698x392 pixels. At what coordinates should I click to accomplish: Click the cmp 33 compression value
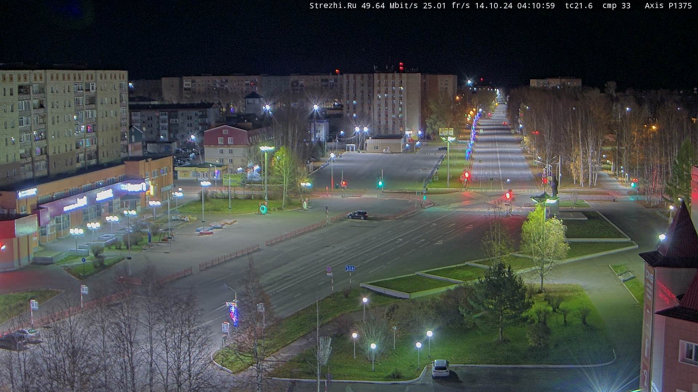617,5
